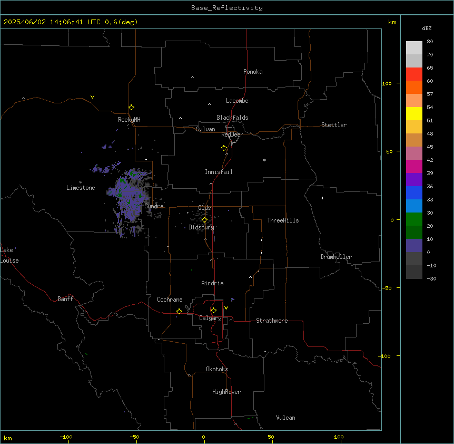Click the 50 tick on the vertical axis
Image resolution: width=454 pixels, height=444 pixels.
click(389, 151)
